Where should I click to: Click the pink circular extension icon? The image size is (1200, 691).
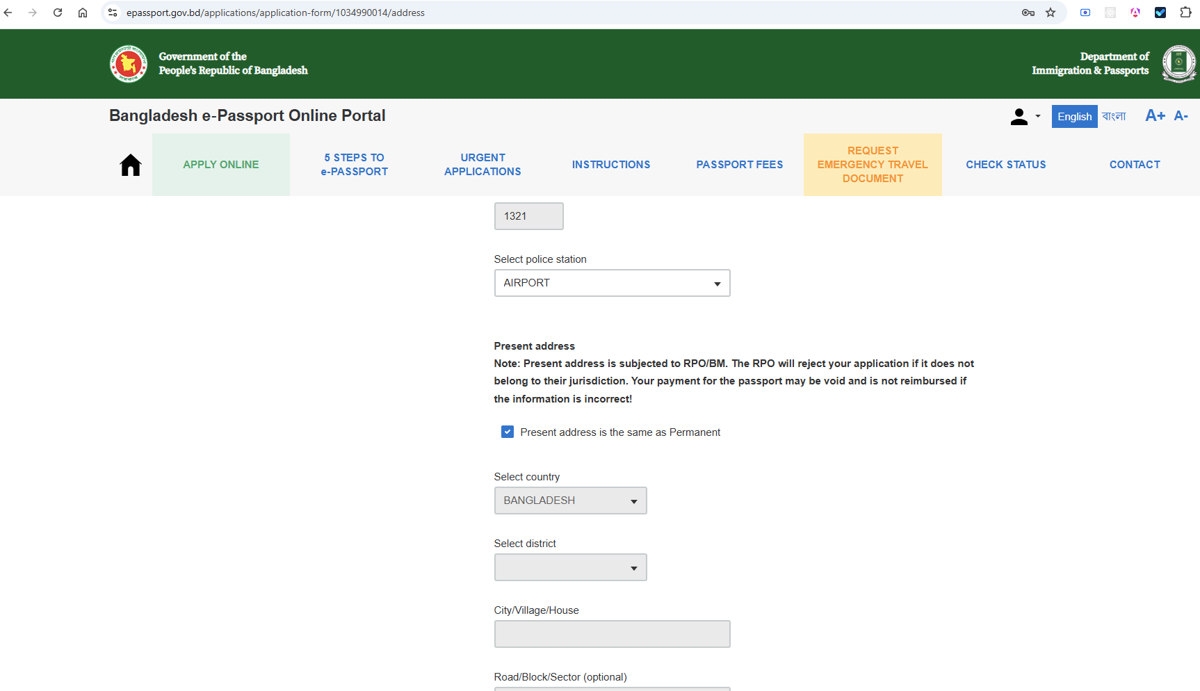coord(1135,13)
